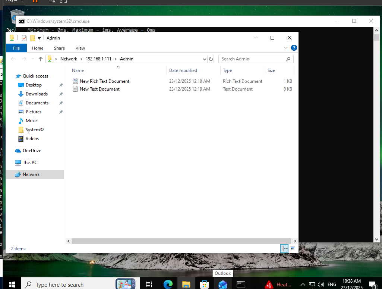The height and width of the screenshot is (289, 382).
Task: Open OneDrive in the navigation pane
Action: pyautogui.click(x=32, y=151)
